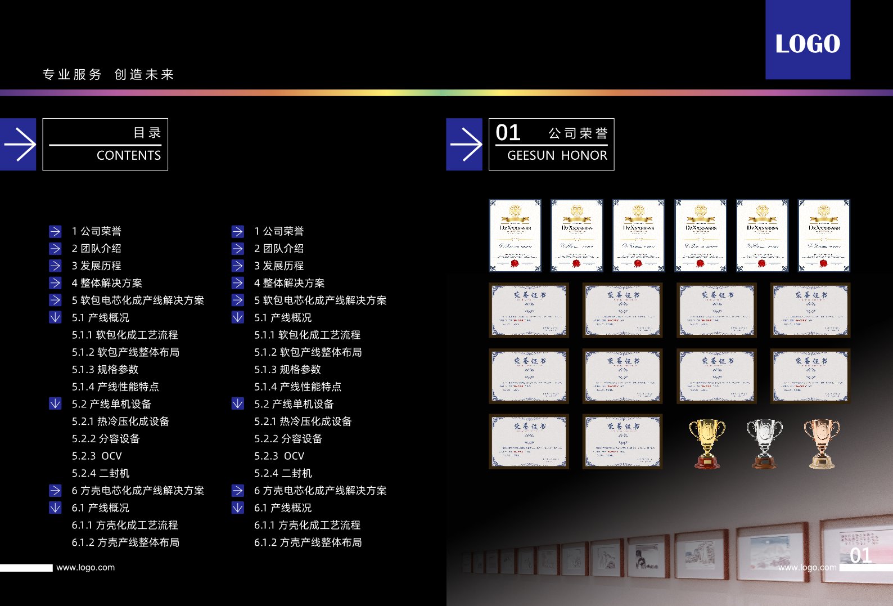Click right column's arrow icon beside 4 整体解决方案
The width and height of the screenshot is (893, 606).
(x=238, y=283)
